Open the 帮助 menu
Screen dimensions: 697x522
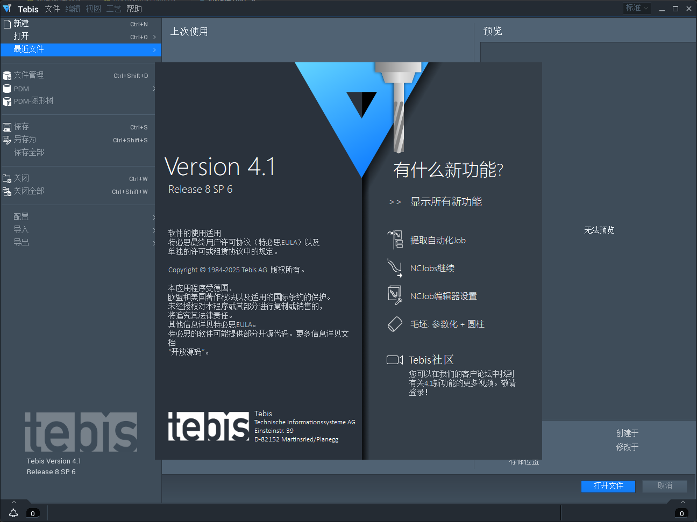(134, 9)
